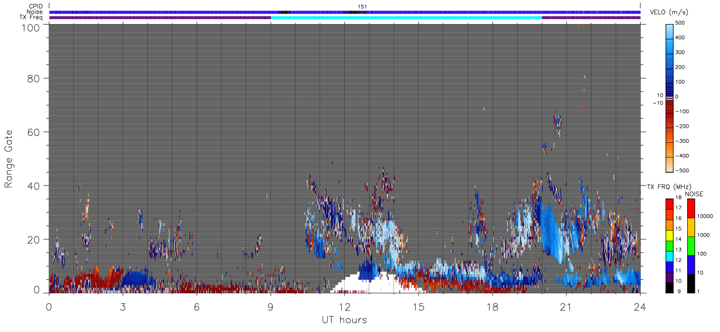The image size is (720, 332).
Task: Click the black 9–10 MHz TX FRQ swatch
Action: click(669, 287)
